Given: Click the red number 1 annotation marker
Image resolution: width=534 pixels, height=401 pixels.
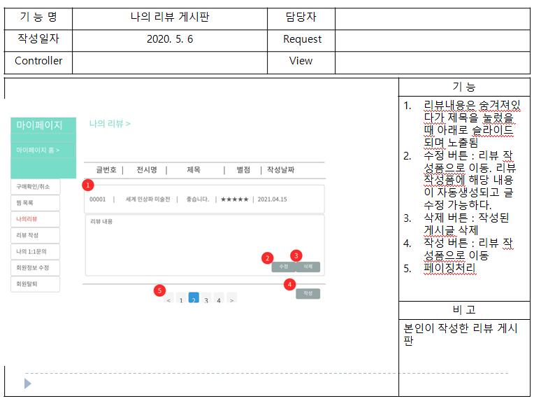Looking at the screenshot, I should [x=87, y=185].
